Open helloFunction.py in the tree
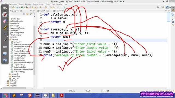Image resolution: width=175 pixels, height=98 pixels. coord(19,60)
